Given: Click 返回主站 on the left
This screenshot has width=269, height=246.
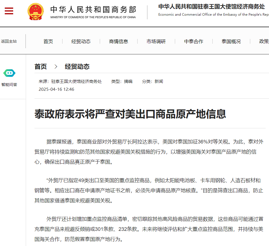Looking at the screenshot, I should click(9, 41).
